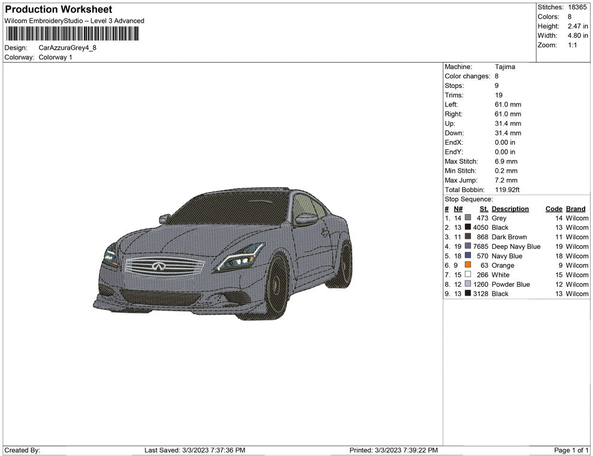Select the design name CarAzzuraGrey4_8
The image size is (593, 456).
(x=68, y=48)
